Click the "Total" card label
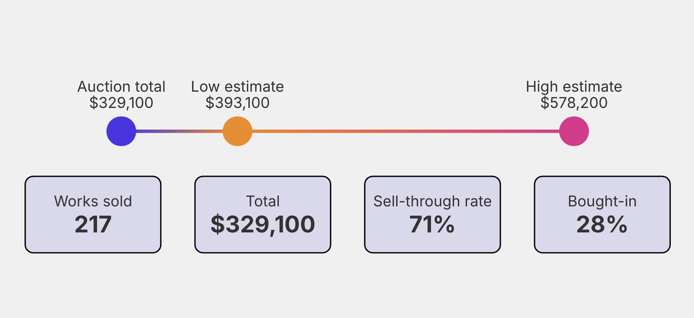Image resolution: width=694 pixels, height=318 pixels. pyautogui.click(x=263, y=201)
